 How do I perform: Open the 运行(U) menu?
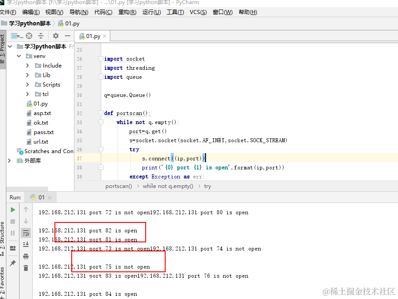coord(151,12)
